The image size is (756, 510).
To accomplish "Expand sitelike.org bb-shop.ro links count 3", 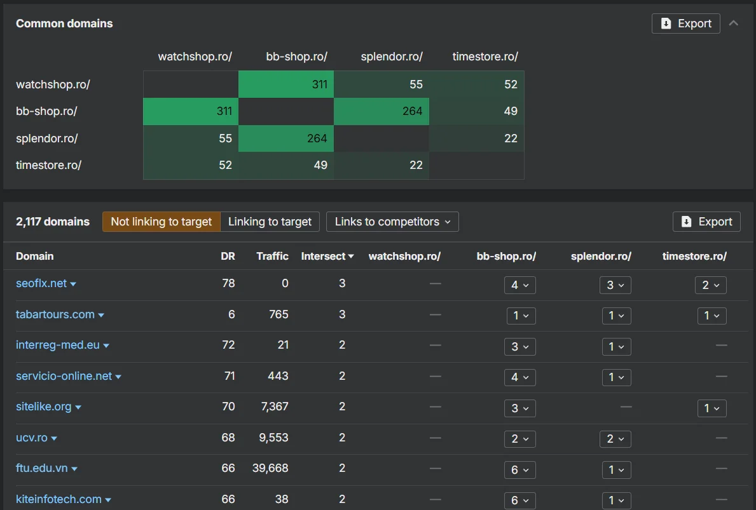I will coord(519,408).
